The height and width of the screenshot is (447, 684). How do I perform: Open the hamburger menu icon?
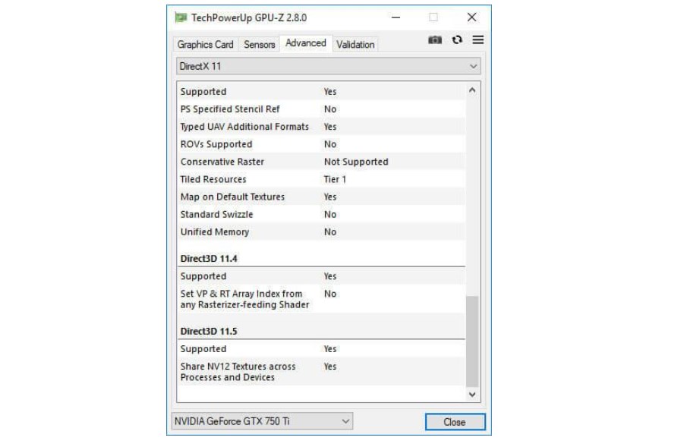478,40
